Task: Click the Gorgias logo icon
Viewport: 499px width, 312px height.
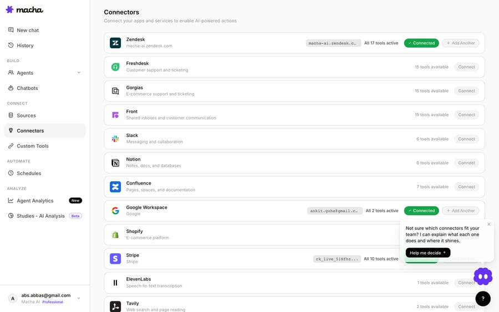Action: [115, 91]
